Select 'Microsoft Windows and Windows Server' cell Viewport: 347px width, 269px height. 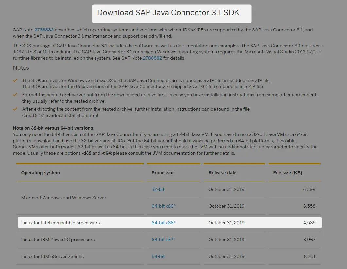pyautogui.click(x=63, y=198)
